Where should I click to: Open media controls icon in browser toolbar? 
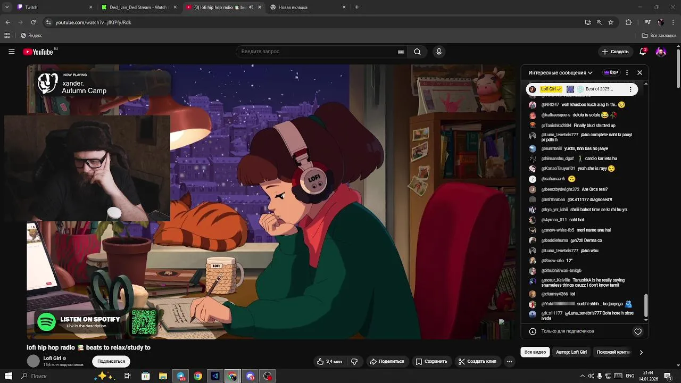647,22
